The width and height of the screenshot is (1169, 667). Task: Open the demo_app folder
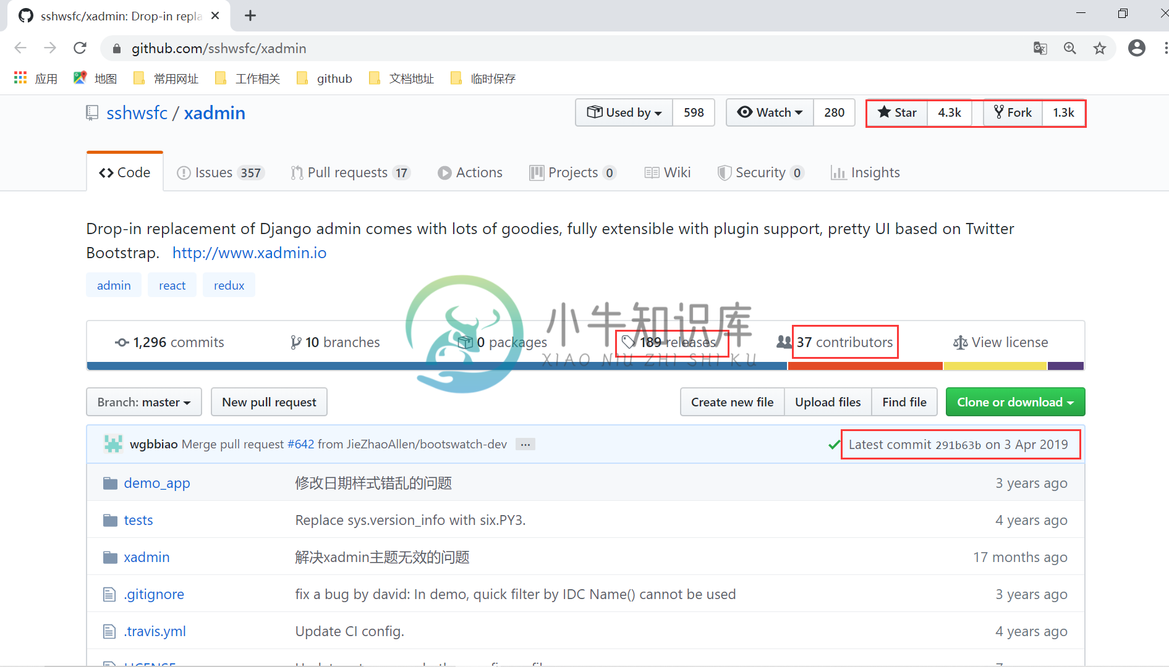pos(157,483)
